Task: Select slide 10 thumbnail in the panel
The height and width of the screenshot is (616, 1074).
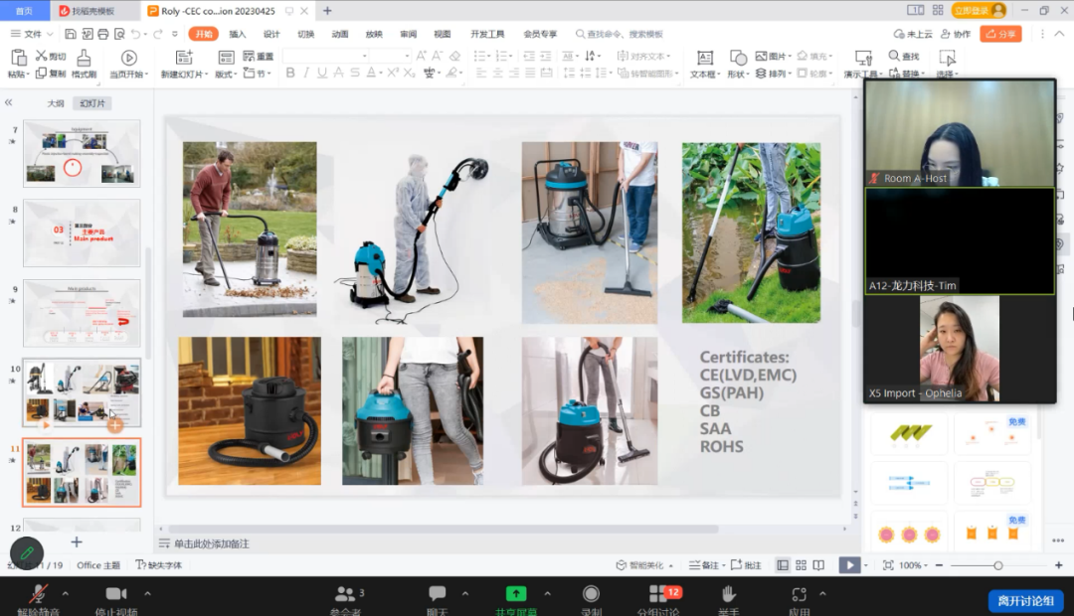Action: click(x=82, y=392)
